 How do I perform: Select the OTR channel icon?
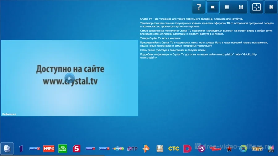click(132, 149)
